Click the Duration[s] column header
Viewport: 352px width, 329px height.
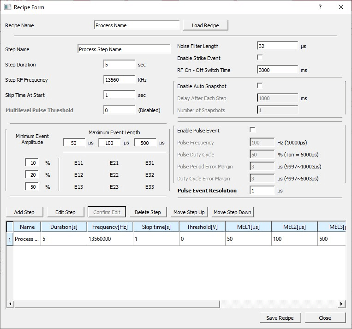[x=64, y=227]
